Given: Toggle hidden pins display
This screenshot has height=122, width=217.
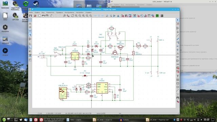Looking at the screenshot, I should coord(30,39).
